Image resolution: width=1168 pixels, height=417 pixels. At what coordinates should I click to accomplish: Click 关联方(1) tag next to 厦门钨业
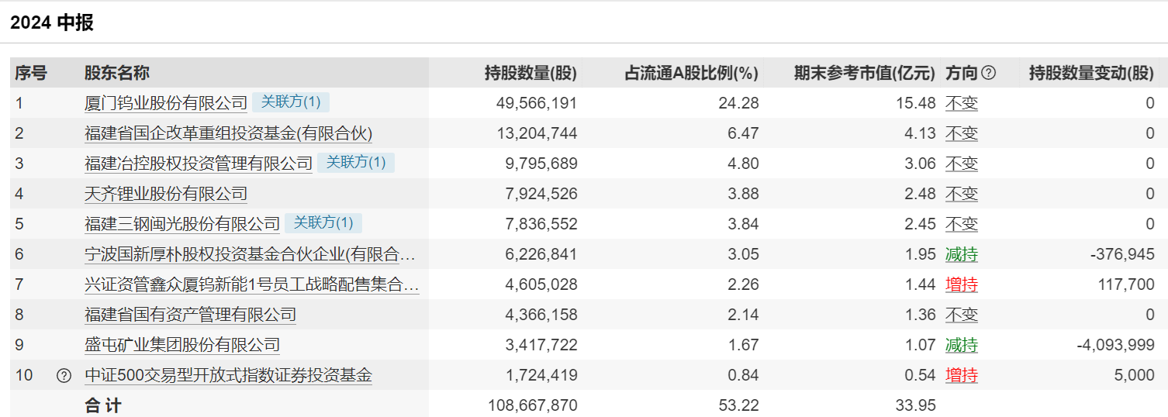(291, 102)
